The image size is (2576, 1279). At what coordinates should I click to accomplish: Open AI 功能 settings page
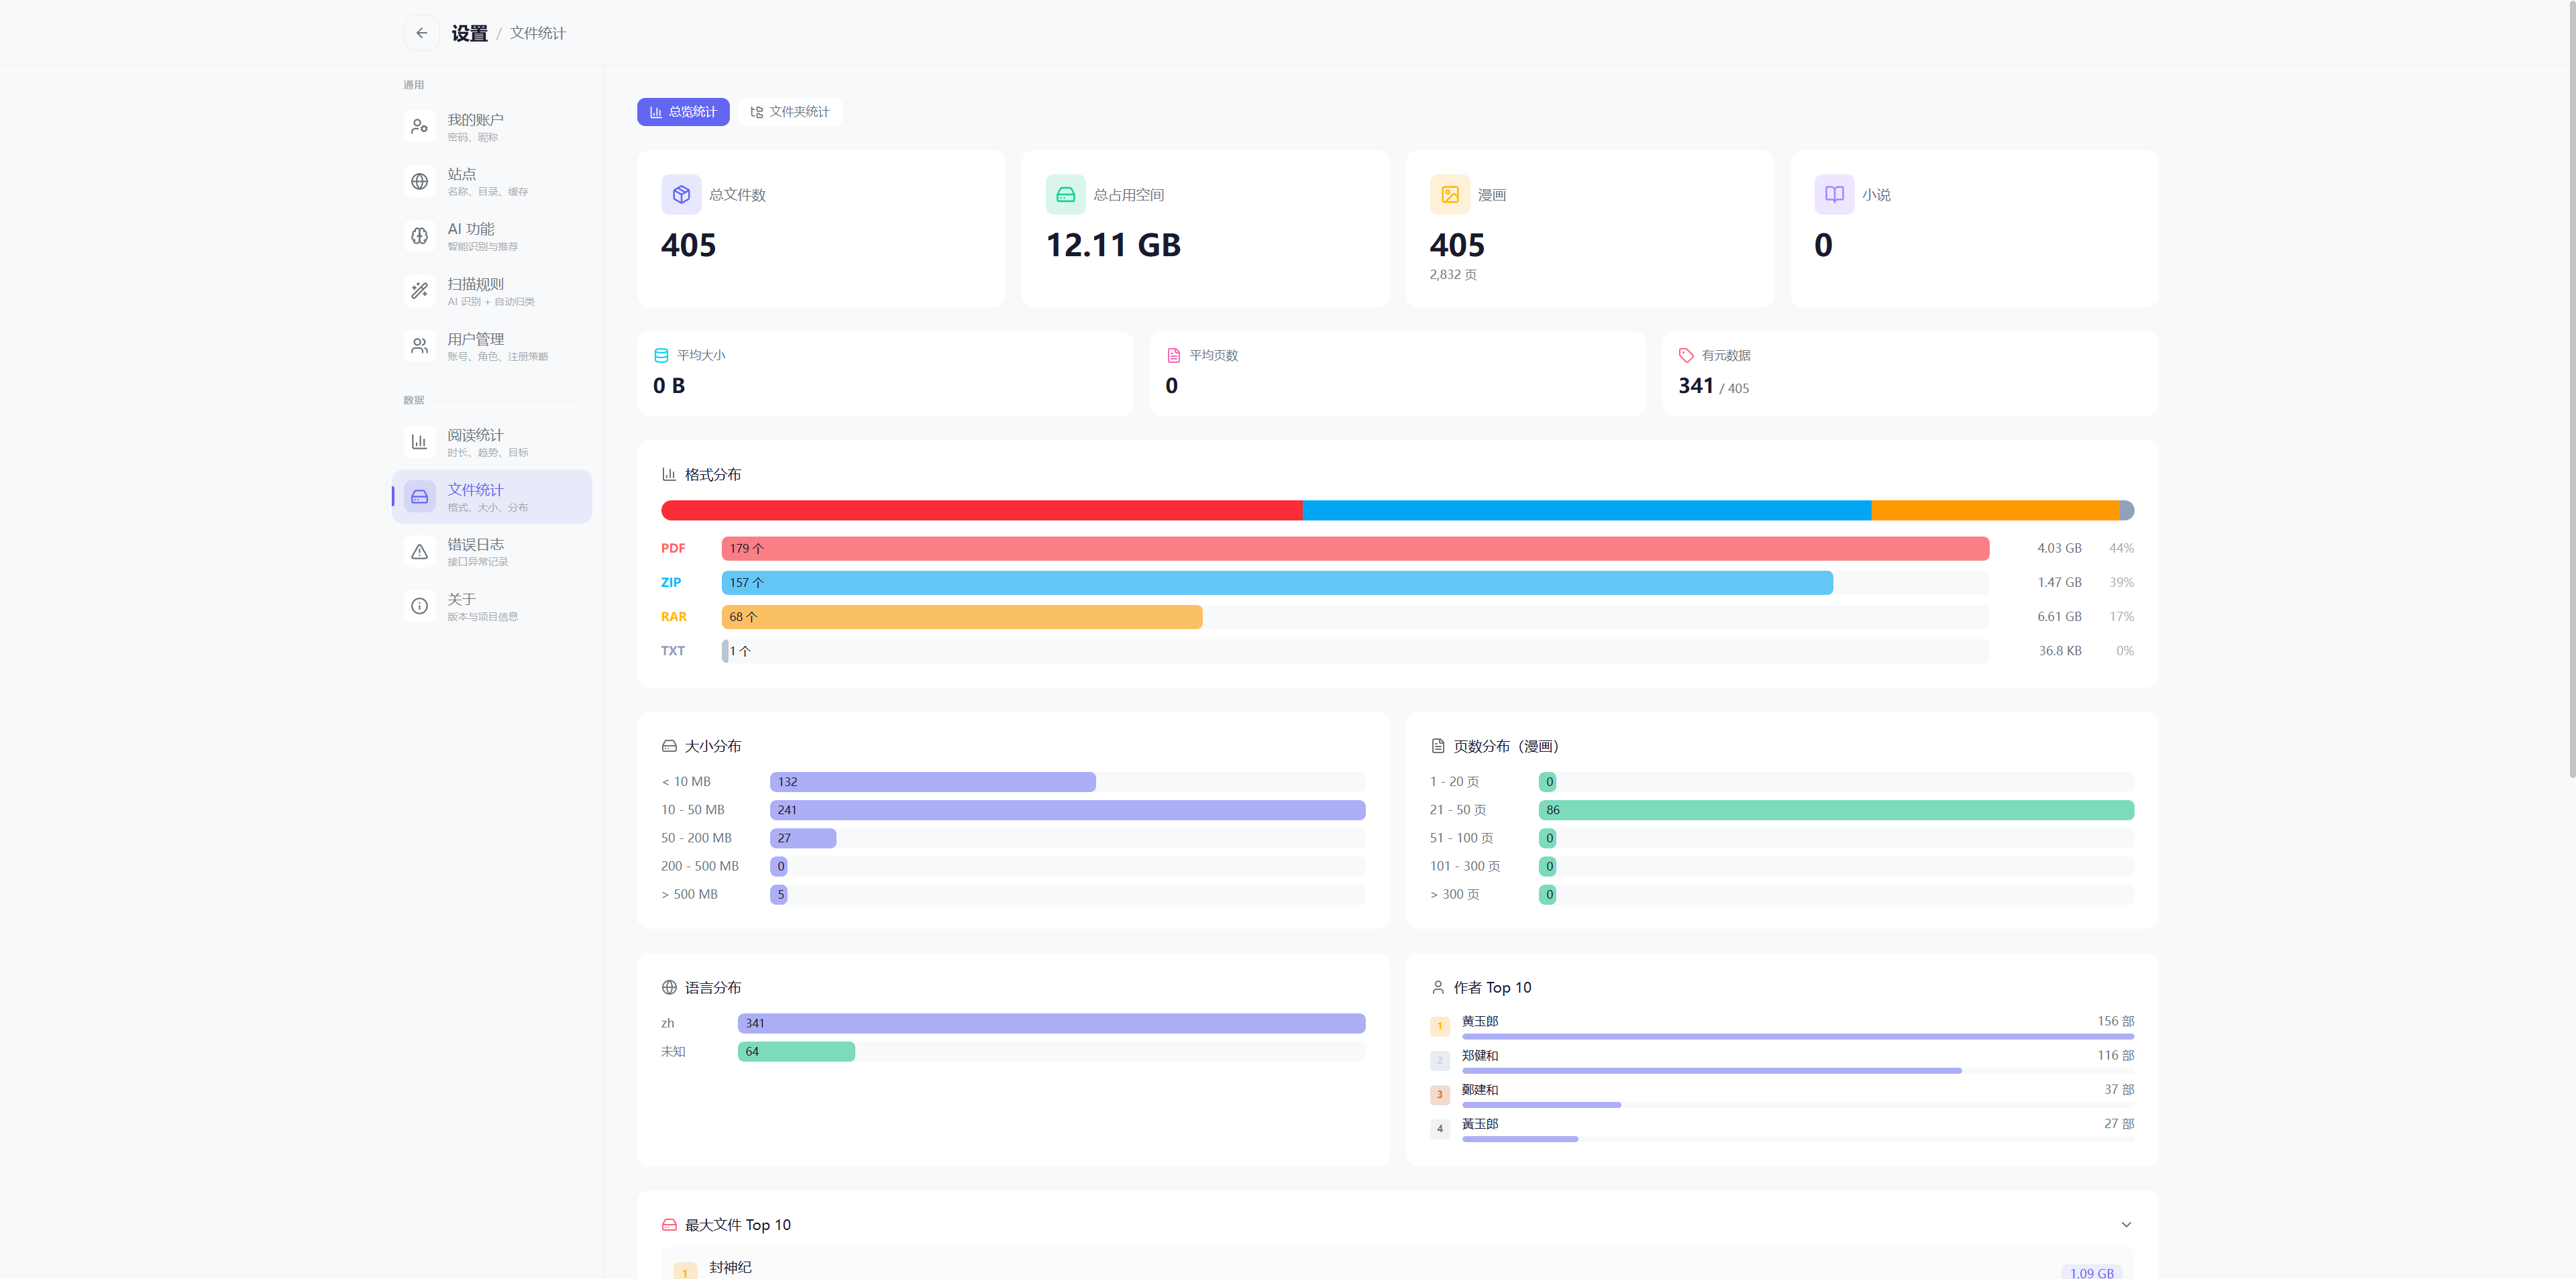click(x=491, y=237)
